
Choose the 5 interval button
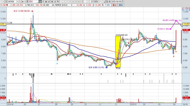coord(67,2)
